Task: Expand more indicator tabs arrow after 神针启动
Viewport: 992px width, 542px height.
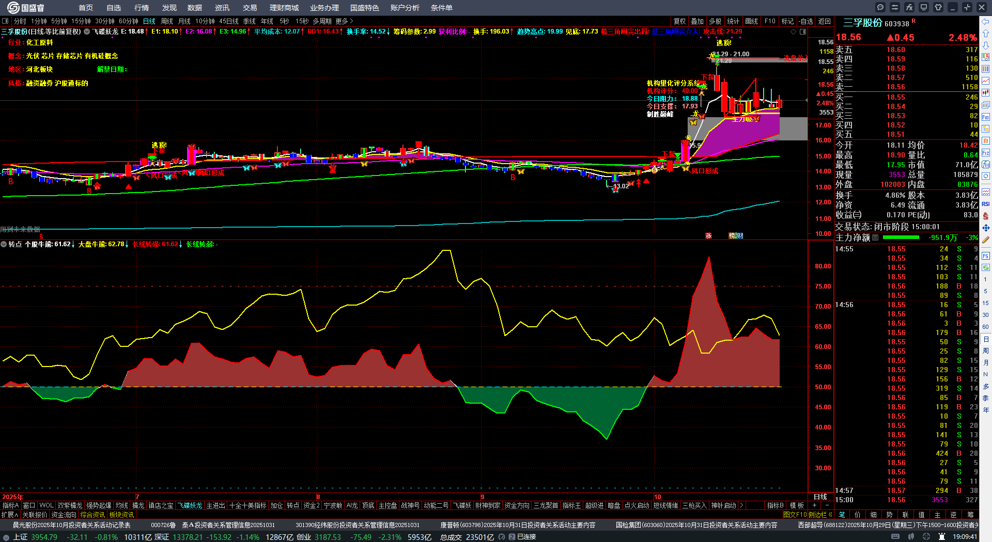Action: (x=742, y=505)
